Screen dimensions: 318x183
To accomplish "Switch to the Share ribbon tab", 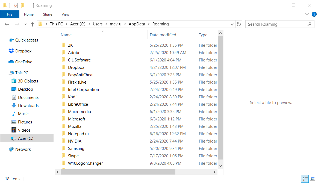I will [48, 14].
